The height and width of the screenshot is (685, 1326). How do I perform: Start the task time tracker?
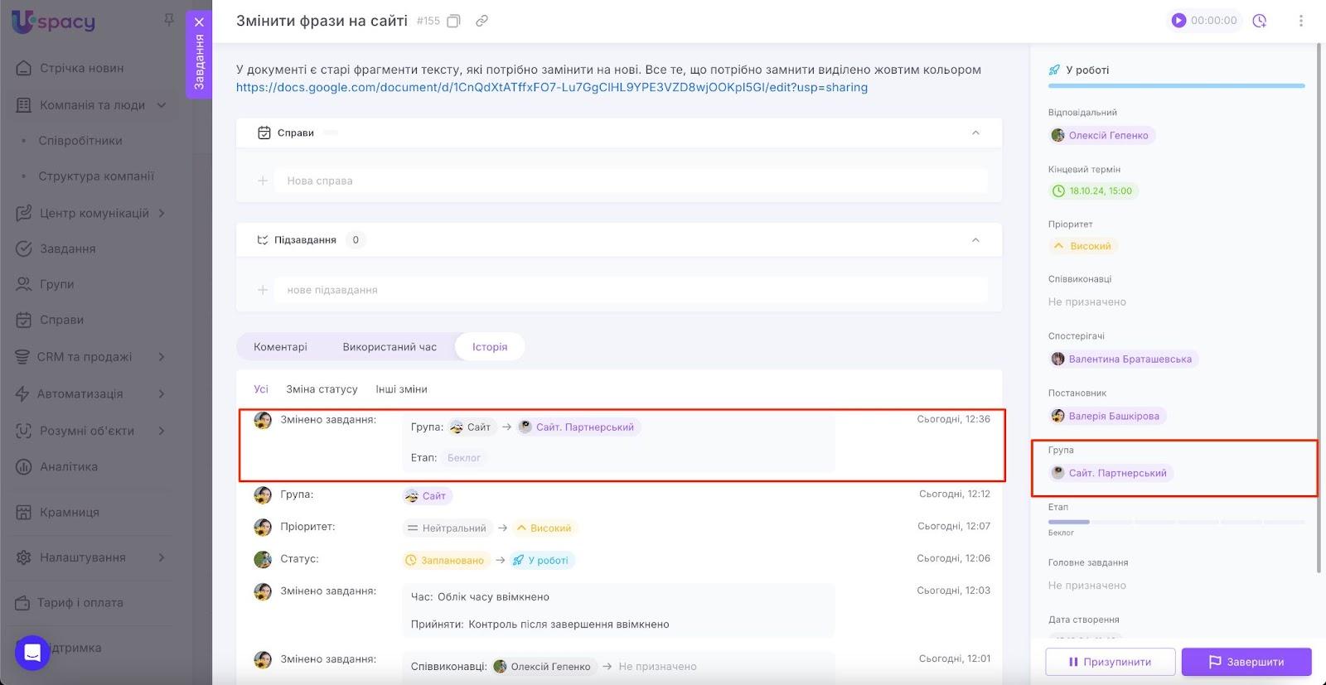[1178, 21]
